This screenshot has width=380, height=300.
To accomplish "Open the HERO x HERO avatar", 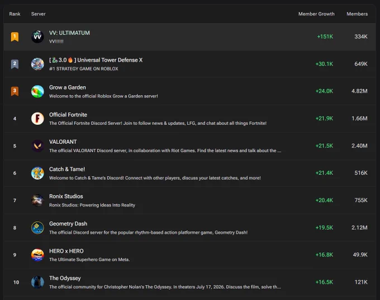I will click(37, 255).
